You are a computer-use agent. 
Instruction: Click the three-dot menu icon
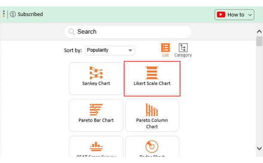tap(4, 14)
